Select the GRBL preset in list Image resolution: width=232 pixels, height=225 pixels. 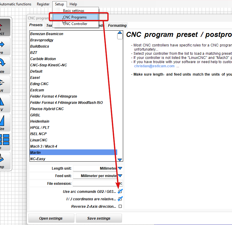35,115
